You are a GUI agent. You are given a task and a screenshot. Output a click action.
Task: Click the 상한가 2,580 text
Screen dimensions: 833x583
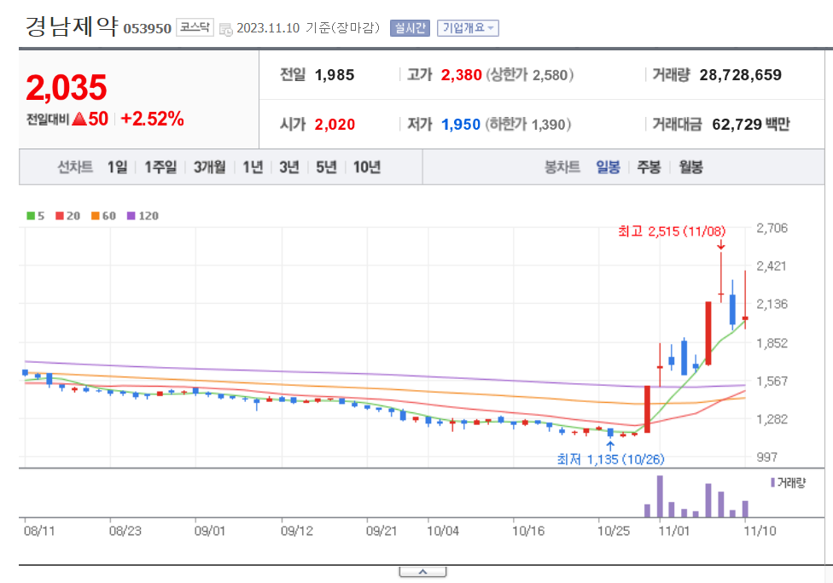coord(530,75)
